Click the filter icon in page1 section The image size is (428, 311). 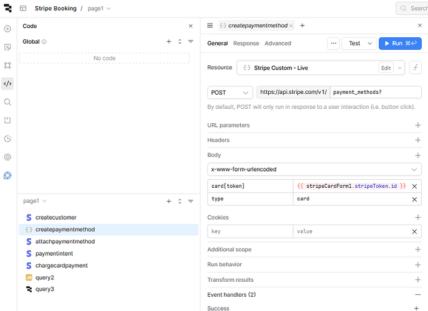190,202
